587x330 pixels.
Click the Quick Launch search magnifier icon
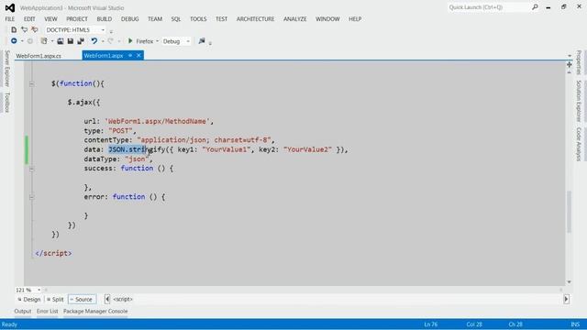pos(535,7)
